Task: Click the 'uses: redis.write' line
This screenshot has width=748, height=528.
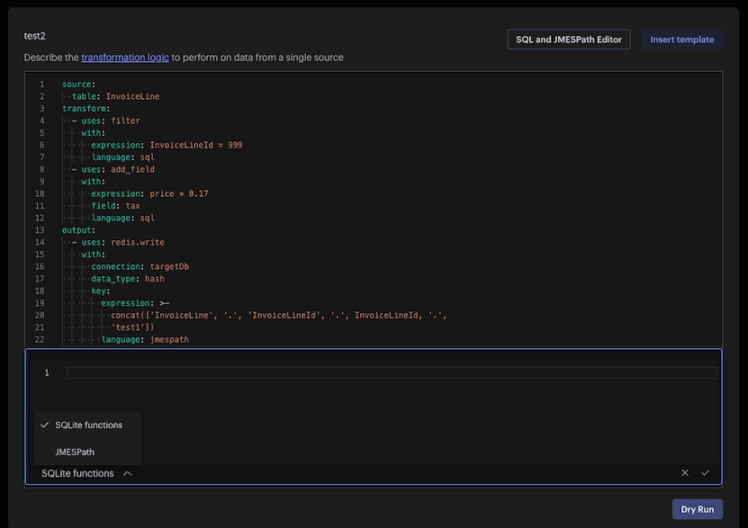Action: coord(122,242)
